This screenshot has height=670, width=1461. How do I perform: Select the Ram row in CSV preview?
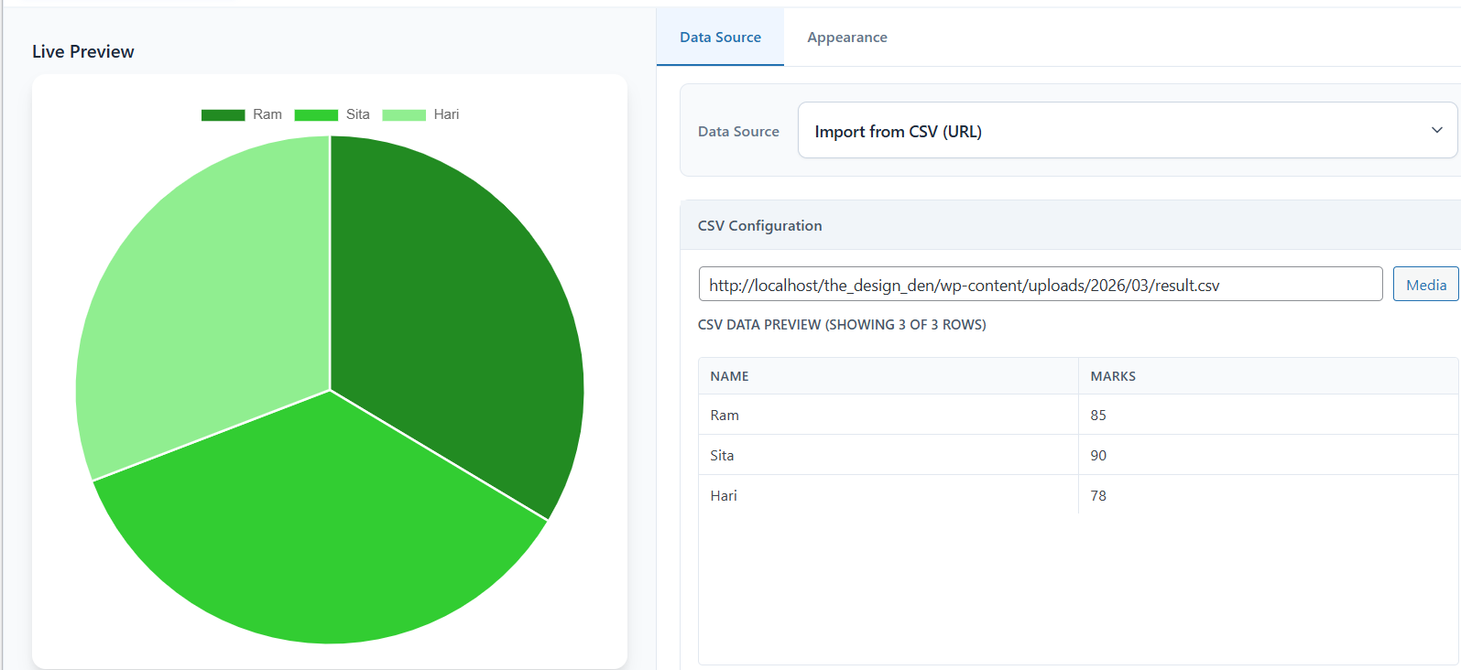(1078, 415)
